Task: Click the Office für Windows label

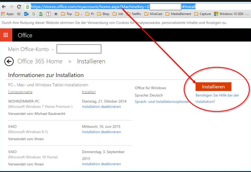Action: (x=150, y=88)
